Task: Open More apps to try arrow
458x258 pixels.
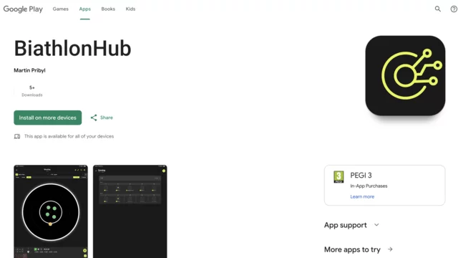Action: 390,249
